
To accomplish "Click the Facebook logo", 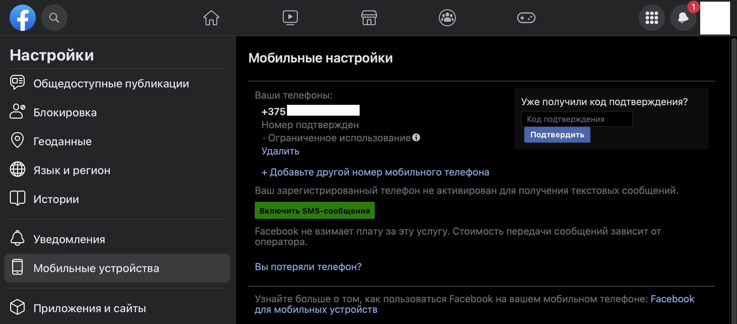I will point(23,18).
